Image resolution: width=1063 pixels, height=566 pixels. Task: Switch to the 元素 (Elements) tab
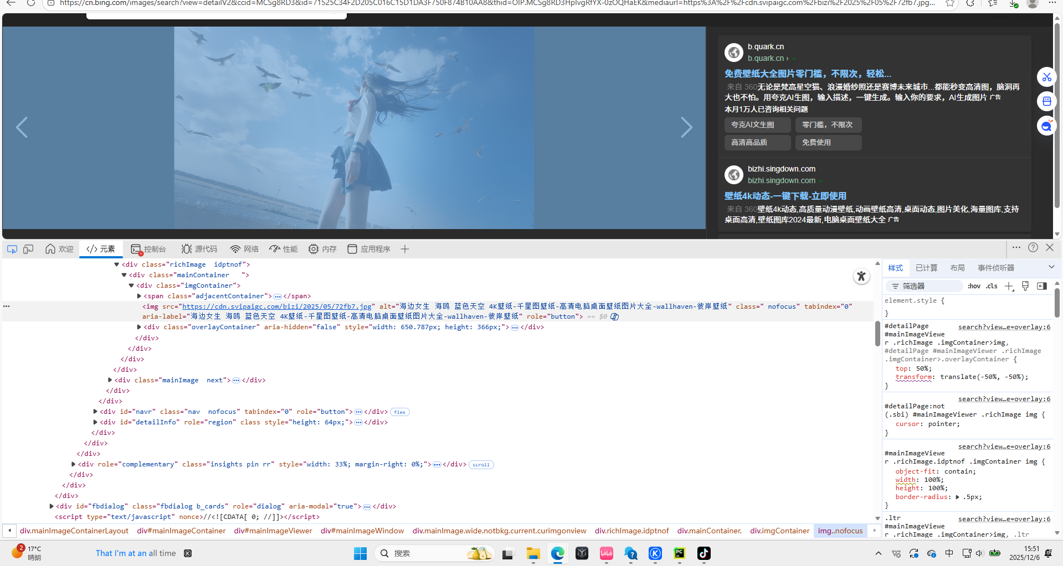coord(101,249)
